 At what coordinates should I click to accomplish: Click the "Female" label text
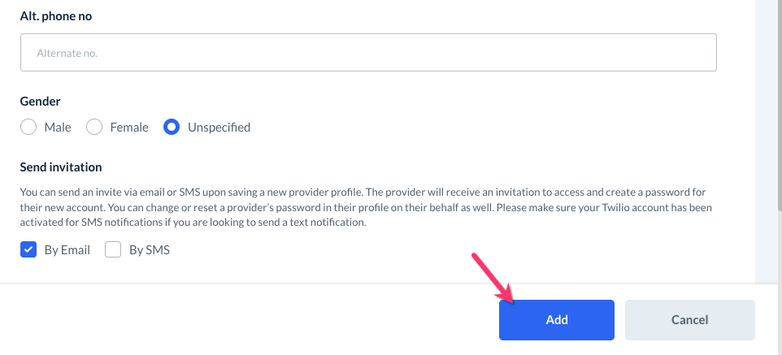[129, 127]
